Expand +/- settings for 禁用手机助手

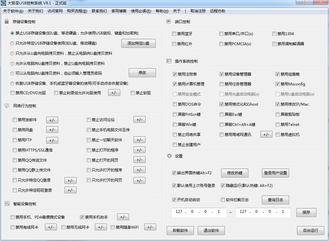click(x=123, y=217)
